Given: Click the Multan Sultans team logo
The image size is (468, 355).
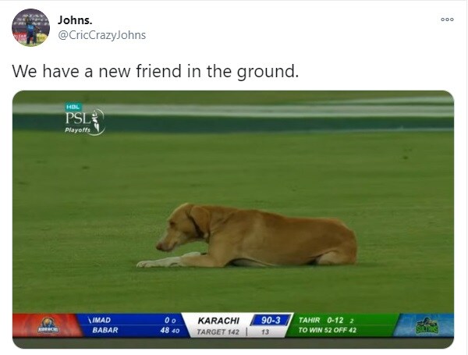Looking at the screenshot, I should [427, 325].
